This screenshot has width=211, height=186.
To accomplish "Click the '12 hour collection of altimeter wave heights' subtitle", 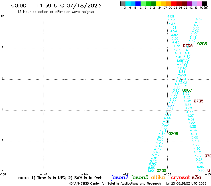I will coord(55,12).
